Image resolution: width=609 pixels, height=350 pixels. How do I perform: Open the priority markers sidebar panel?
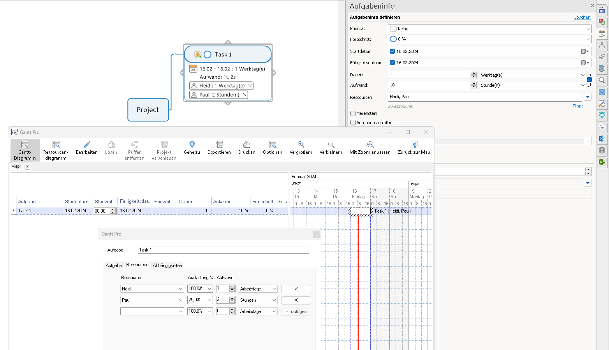pyautogui.click(x=602, y=22)
